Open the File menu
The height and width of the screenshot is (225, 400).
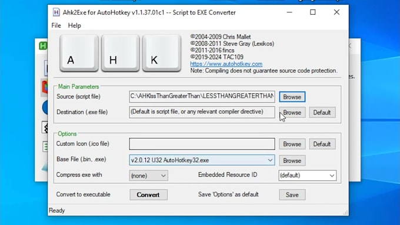click(x=56, y=25)
